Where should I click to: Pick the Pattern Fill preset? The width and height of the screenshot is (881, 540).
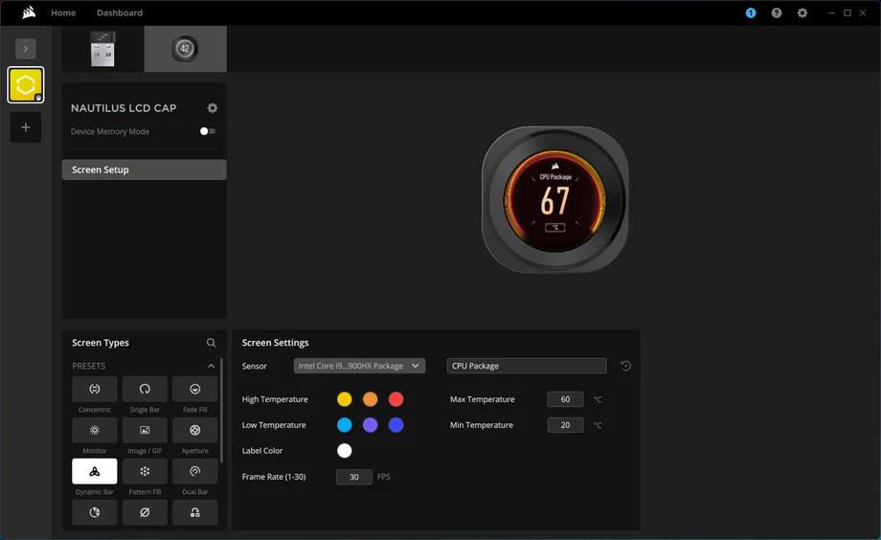(145, 471)
